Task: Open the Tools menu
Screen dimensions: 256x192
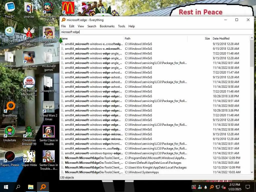Action: click(x=121, y=26)
